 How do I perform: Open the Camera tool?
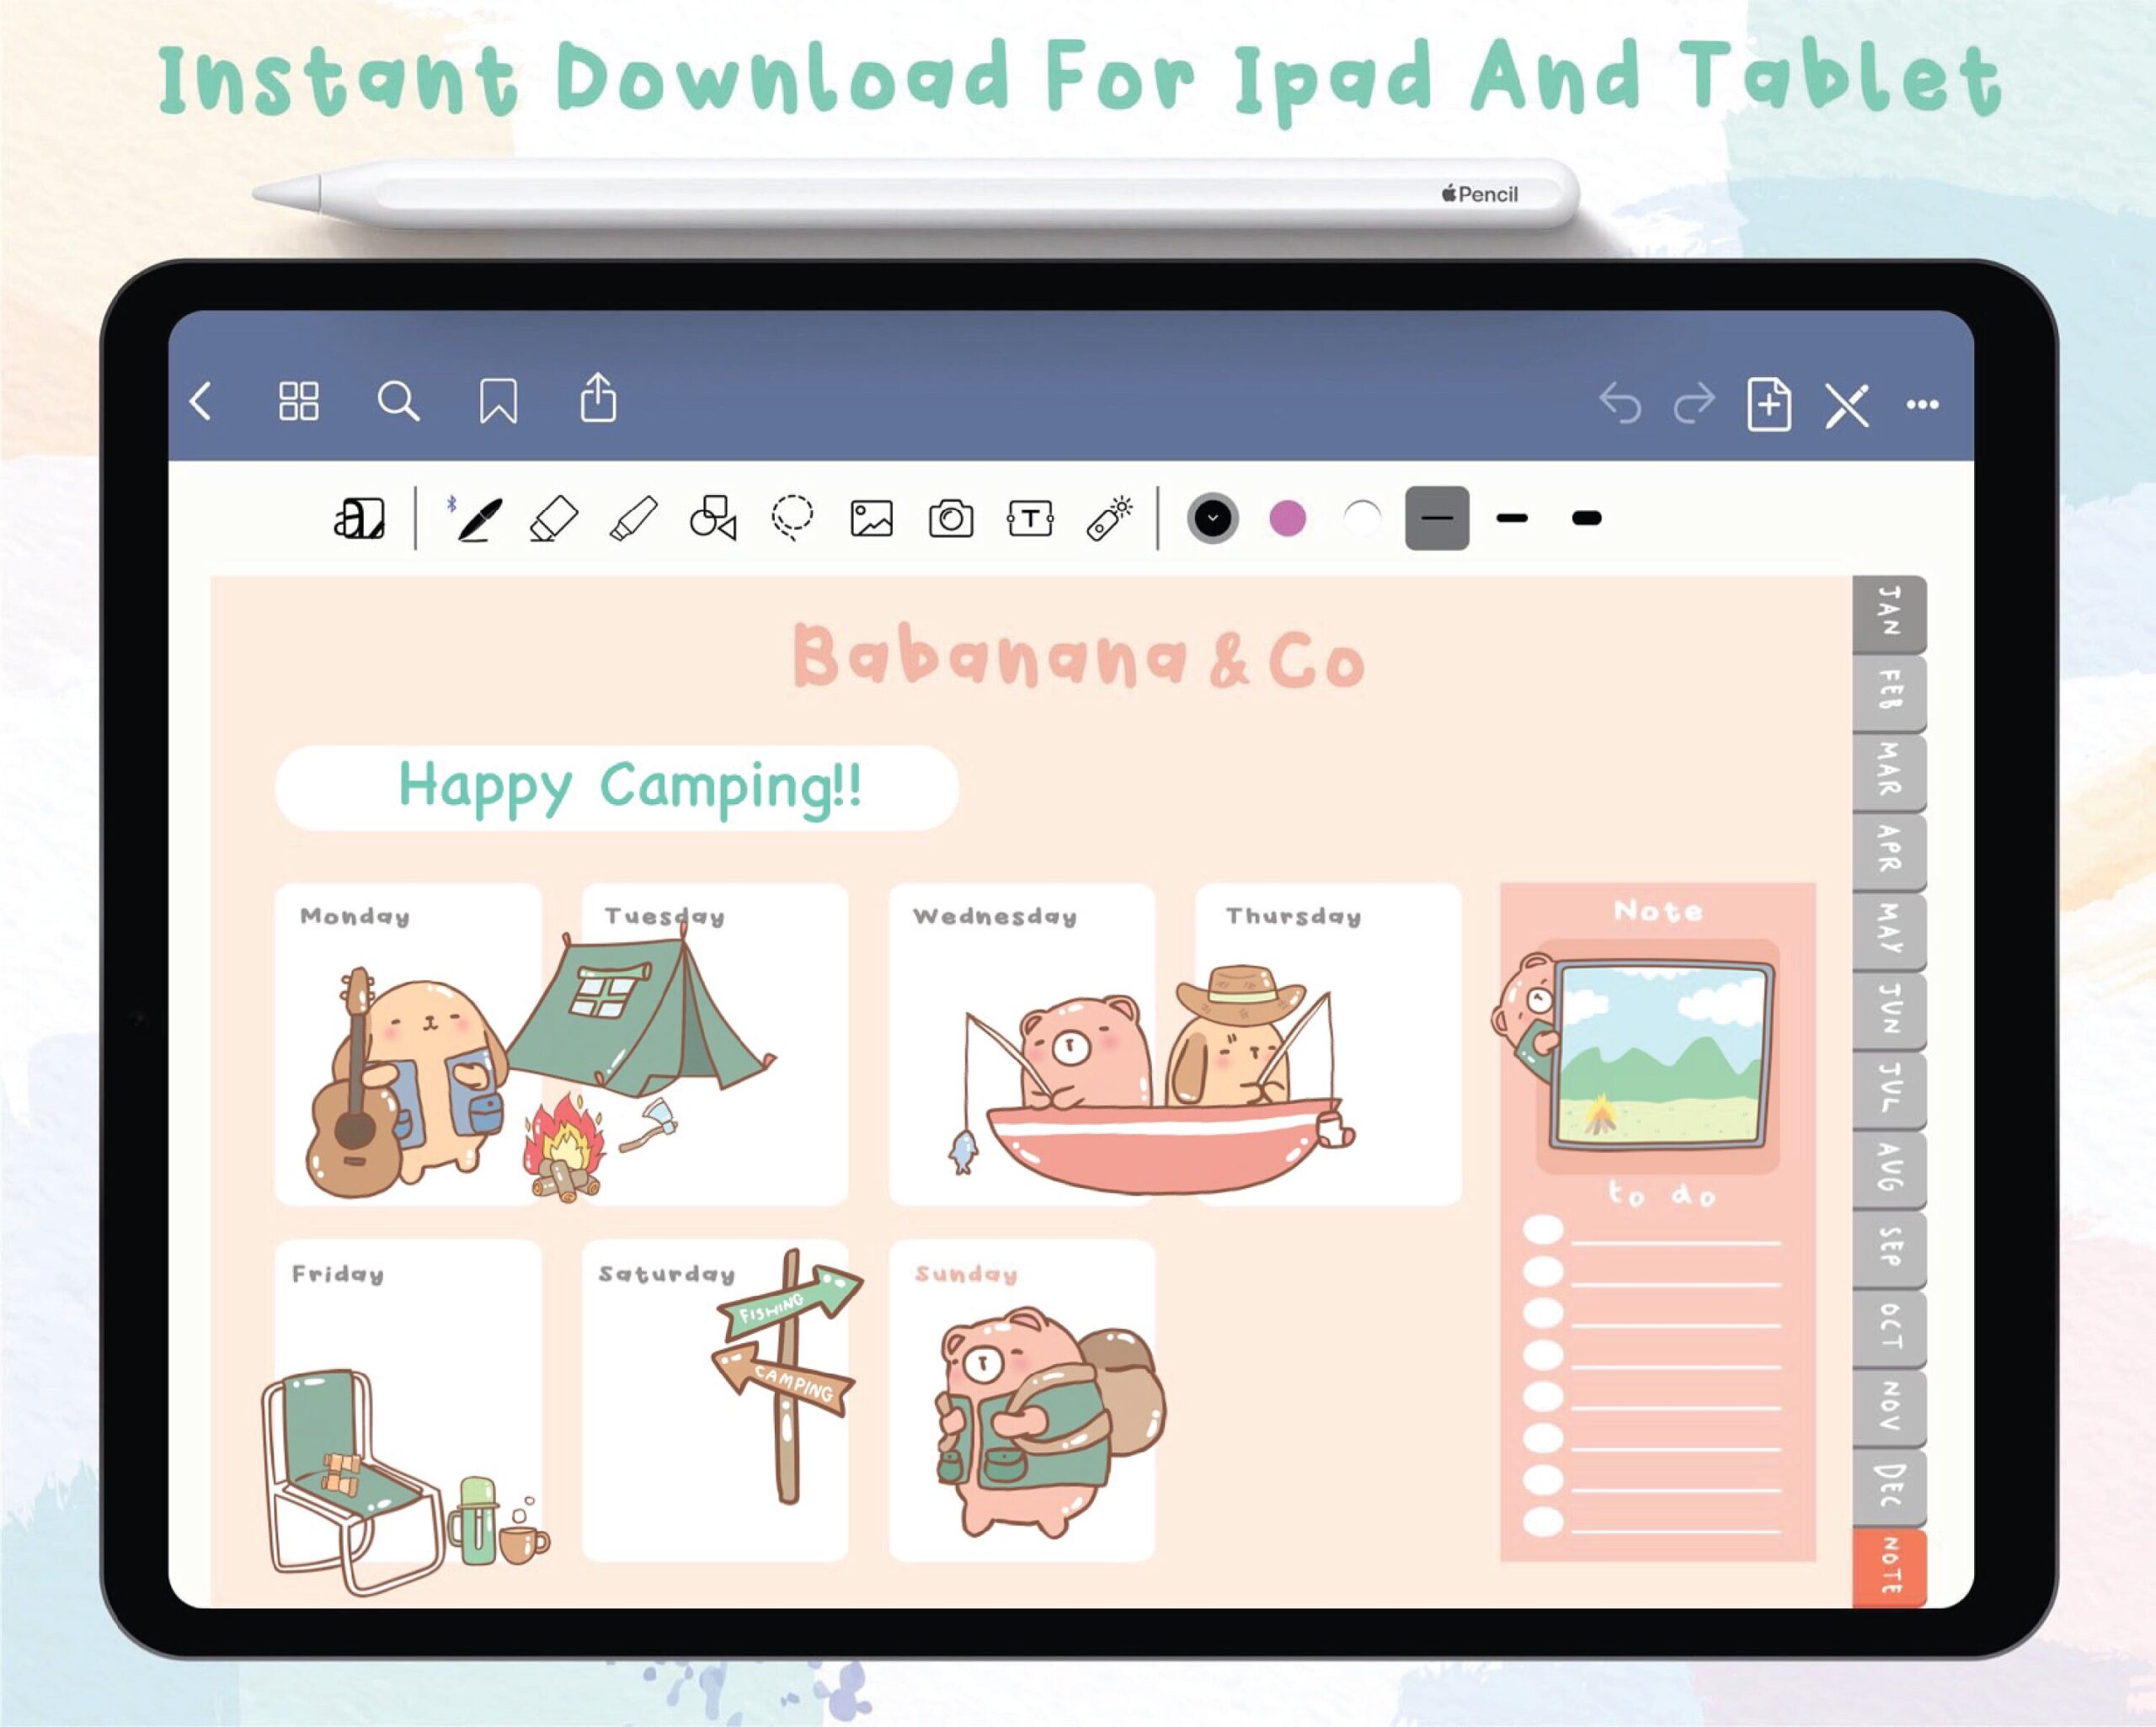pos(950,519)
